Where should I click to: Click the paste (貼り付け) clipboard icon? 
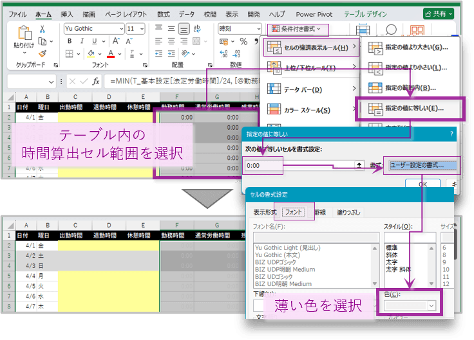[24, 33]
